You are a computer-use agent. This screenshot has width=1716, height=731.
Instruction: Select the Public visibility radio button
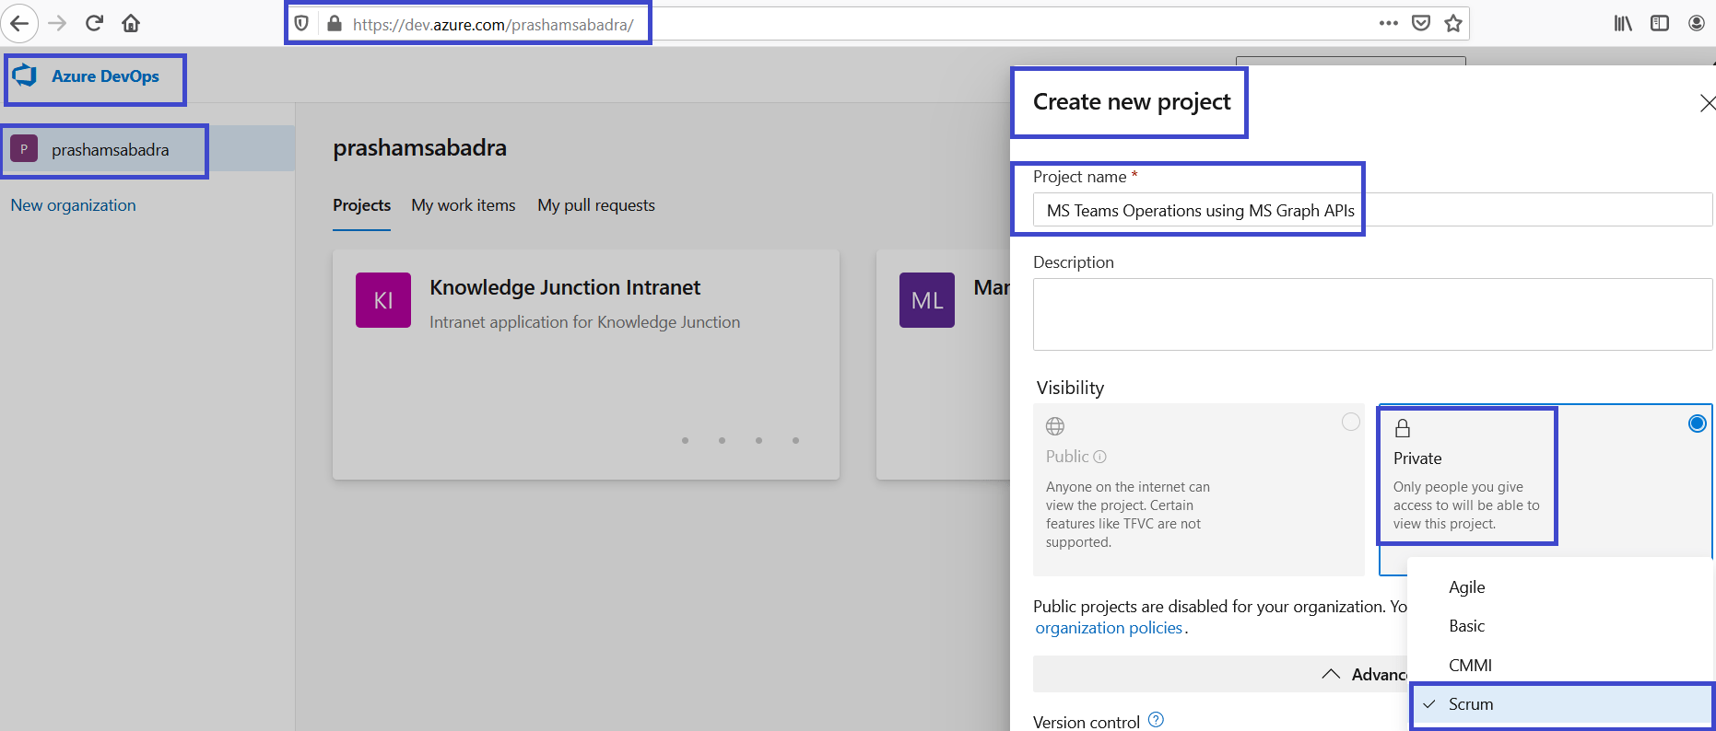pos(1351,422)
